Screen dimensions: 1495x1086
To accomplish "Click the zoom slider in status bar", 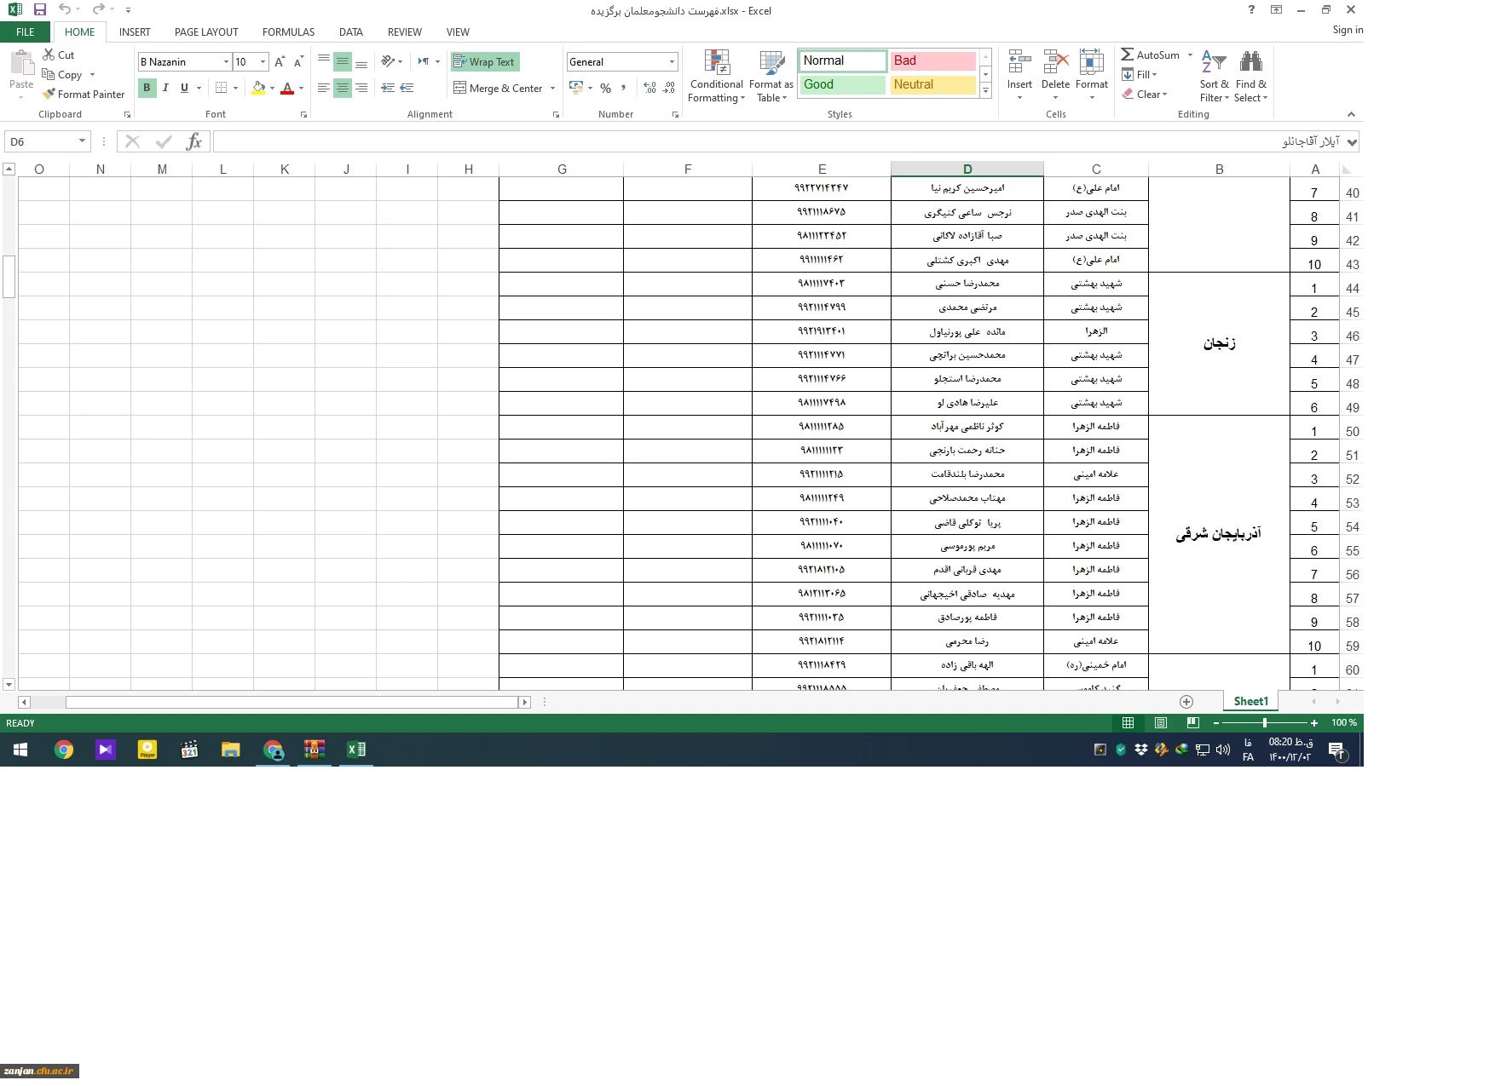I will [x=1264, y=723].
